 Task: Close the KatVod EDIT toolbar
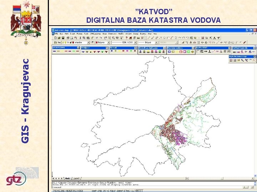(230, 48)
